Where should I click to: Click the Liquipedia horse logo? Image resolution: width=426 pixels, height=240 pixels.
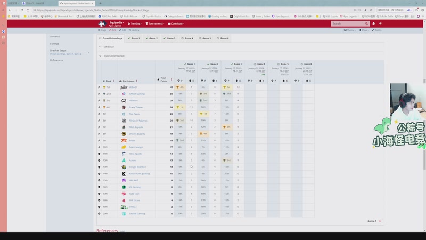[102, 23]
